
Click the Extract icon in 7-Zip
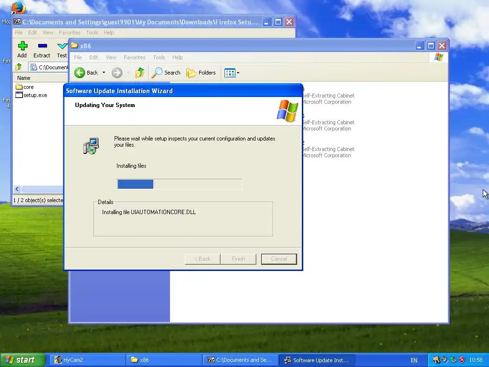42,49
